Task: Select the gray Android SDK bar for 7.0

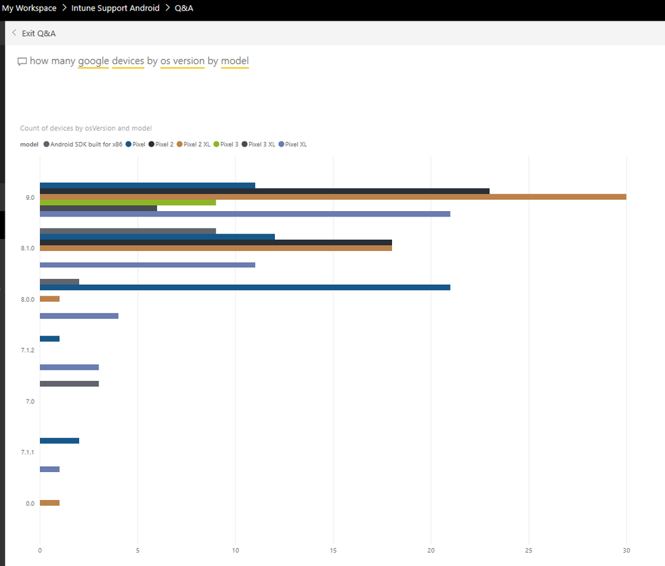Action: (69, 384)
